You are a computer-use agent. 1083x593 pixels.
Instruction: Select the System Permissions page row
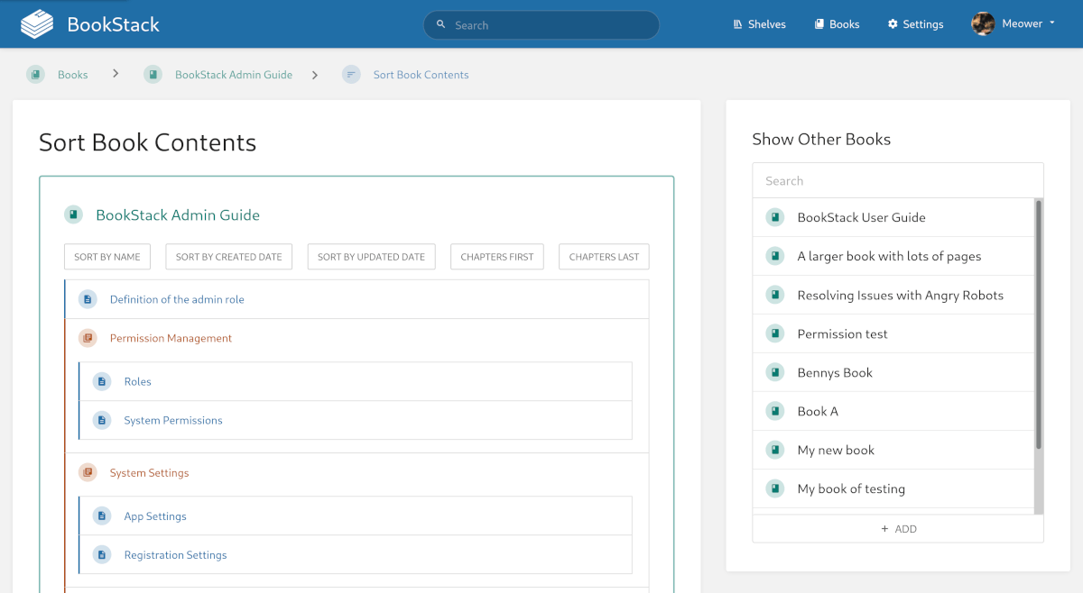[356, 420]
